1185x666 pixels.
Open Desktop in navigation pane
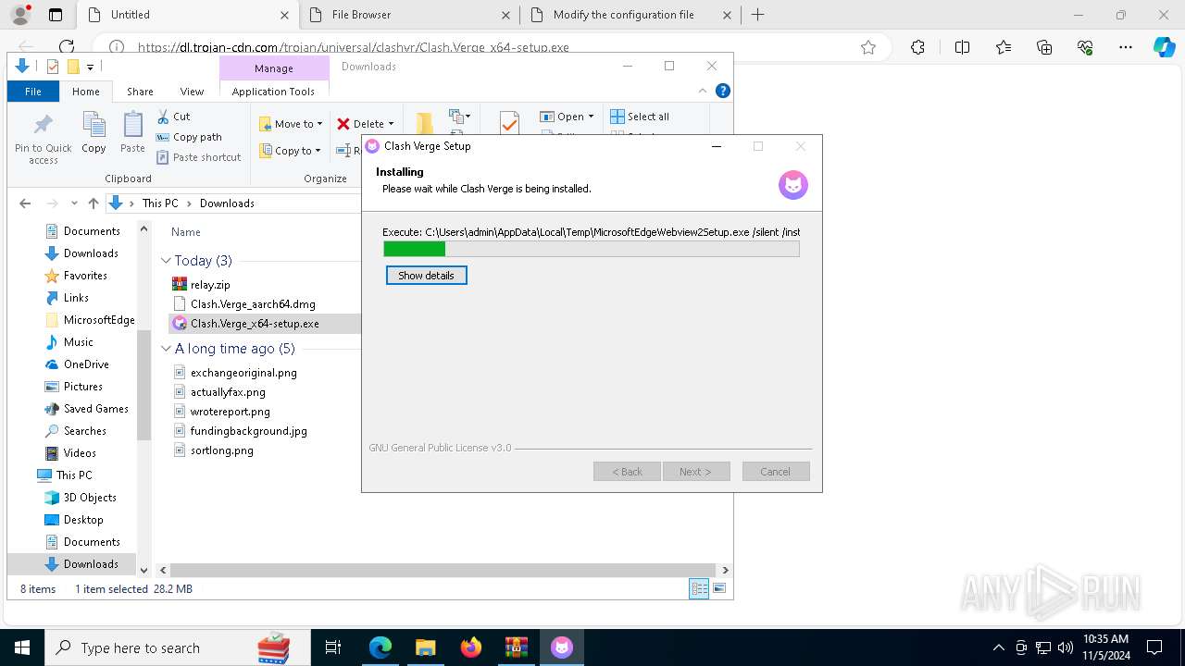(83, 520)
